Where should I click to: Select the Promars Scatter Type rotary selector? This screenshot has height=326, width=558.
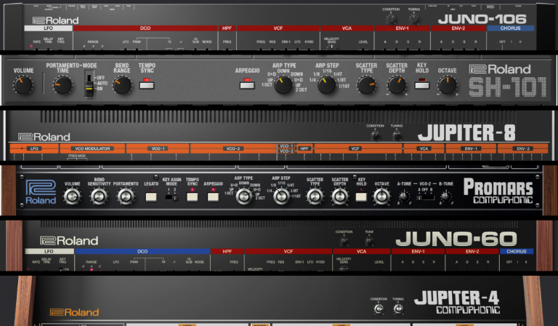click(315, 196)
